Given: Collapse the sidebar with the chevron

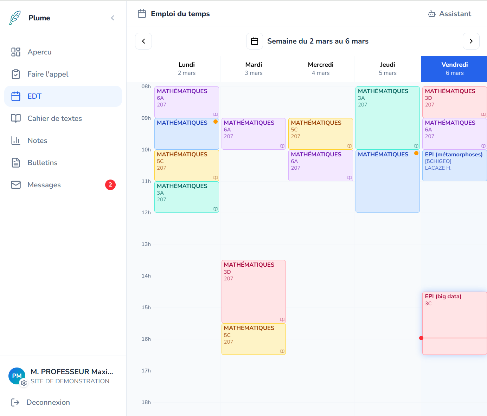Looking at the screenshot, I should [113, 18].
